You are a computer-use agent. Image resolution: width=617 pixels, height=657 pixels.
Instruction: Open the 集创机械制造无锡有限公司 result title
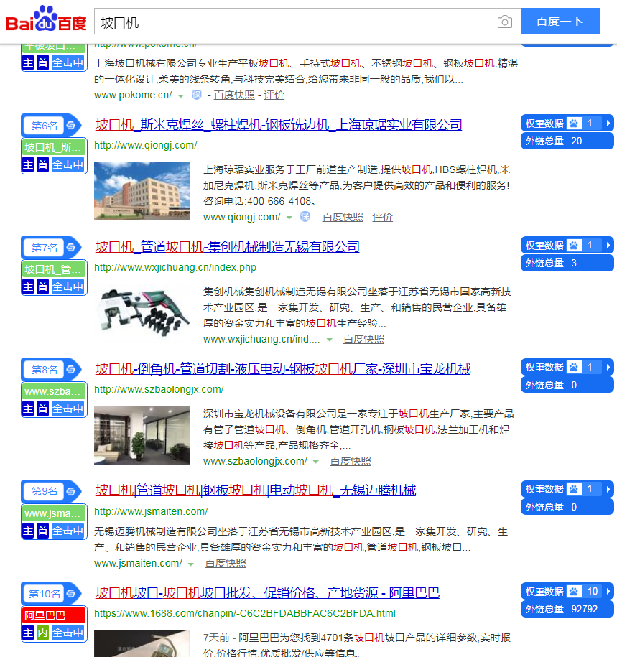pos(227,246)
